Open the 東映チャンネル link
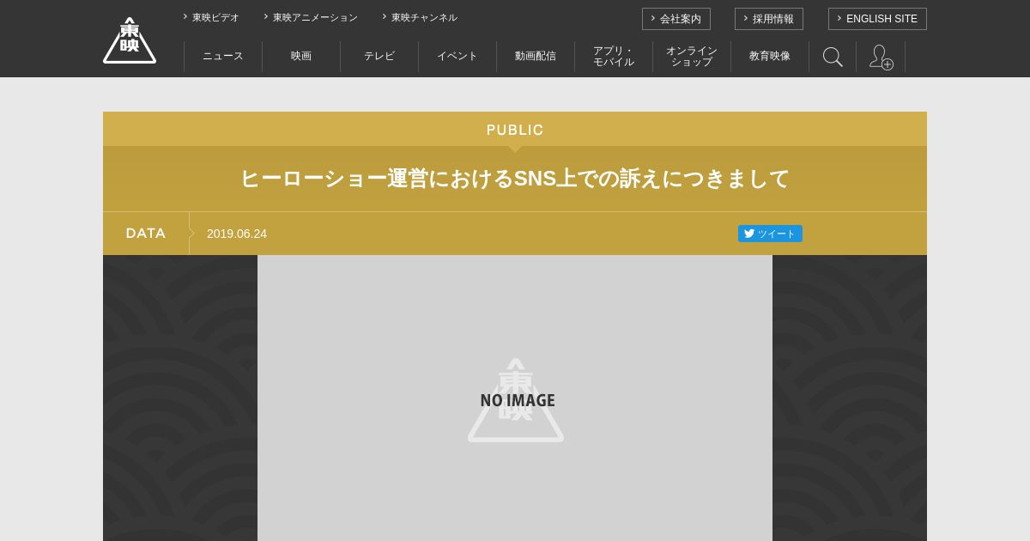 pos(420,17)
